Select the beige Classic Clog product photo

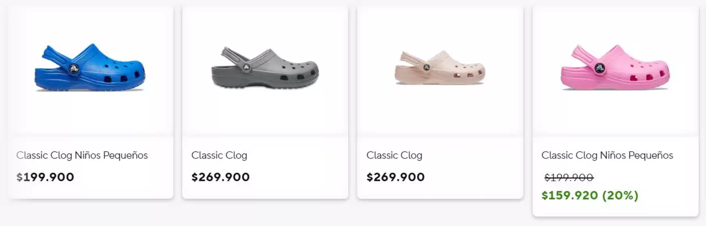(x=440, y=68)
